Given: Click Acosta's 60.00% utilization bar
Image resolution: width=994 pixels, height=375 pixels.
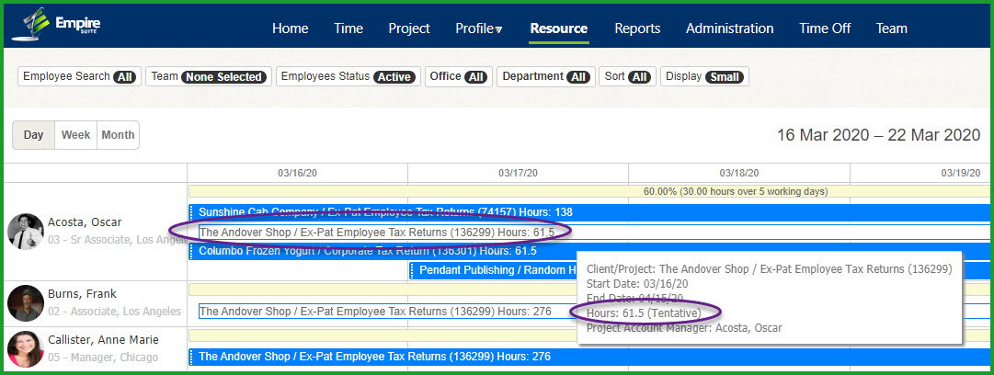Looking at the screenshot, I should tap(589, 191).
